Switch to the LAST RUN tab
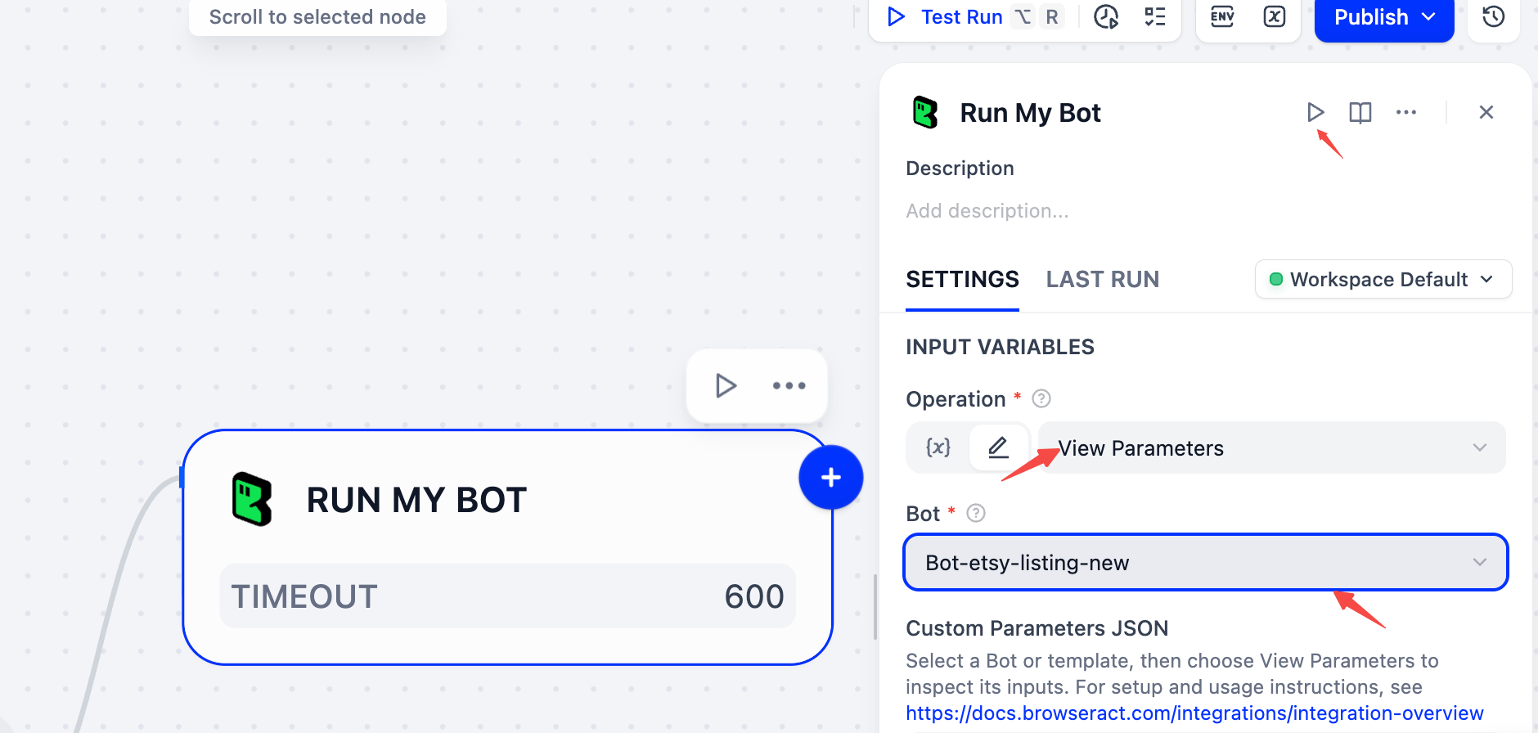This screenshot has height=733, width=1538. point(1102,280)
